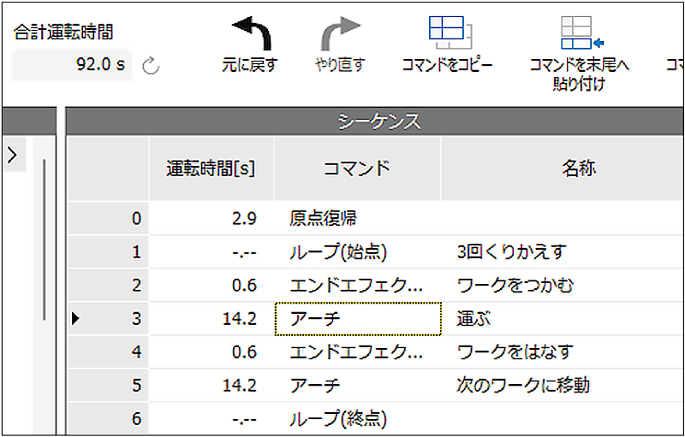Screen dimensions: 685x437
Task: Select the コマンド column header
Action: pyautogui.click(x=356, y=168)
